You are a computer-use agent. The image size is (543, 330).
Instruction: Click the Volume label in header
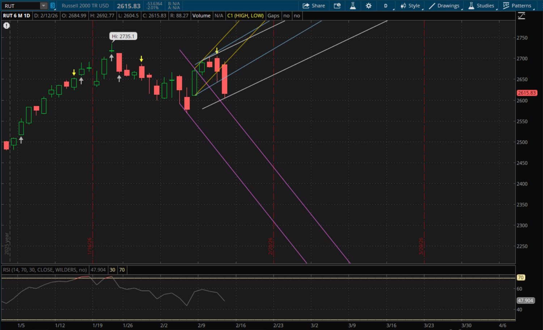tap(201, 16)
